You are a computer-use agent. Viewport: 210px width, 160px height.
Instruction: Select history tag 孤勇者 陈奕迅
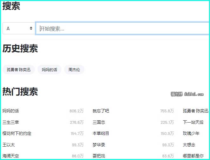click(x=19, y=70)
